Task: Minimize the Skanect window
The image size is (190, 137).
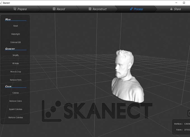Action: tap(176, 3)
